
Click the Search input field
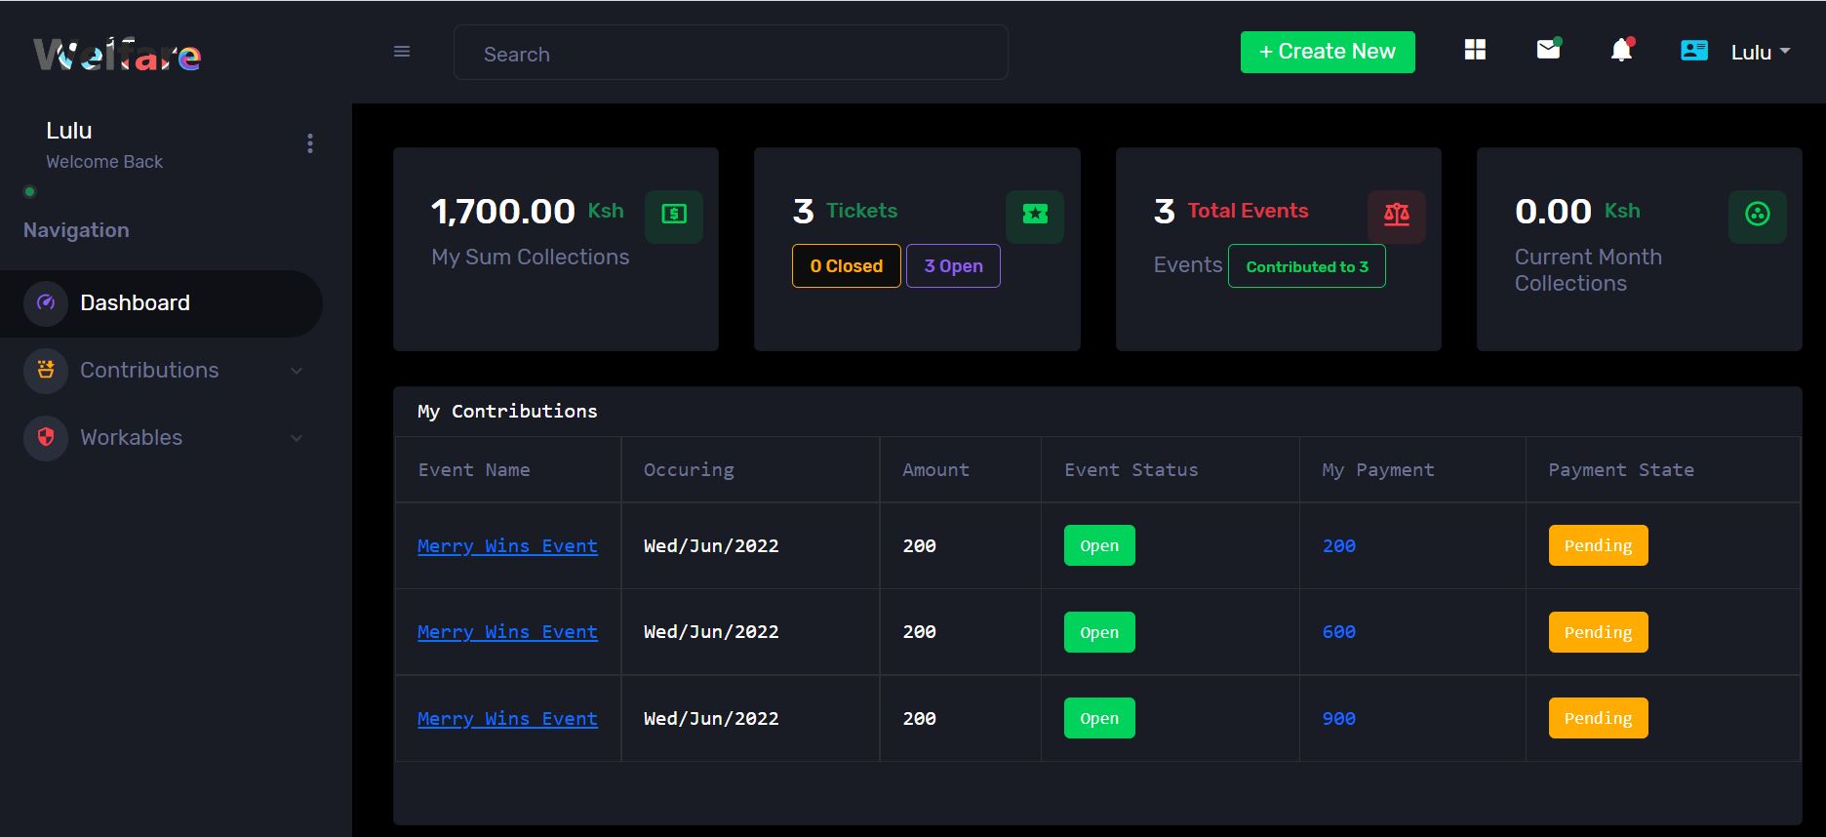coord(731,54)
